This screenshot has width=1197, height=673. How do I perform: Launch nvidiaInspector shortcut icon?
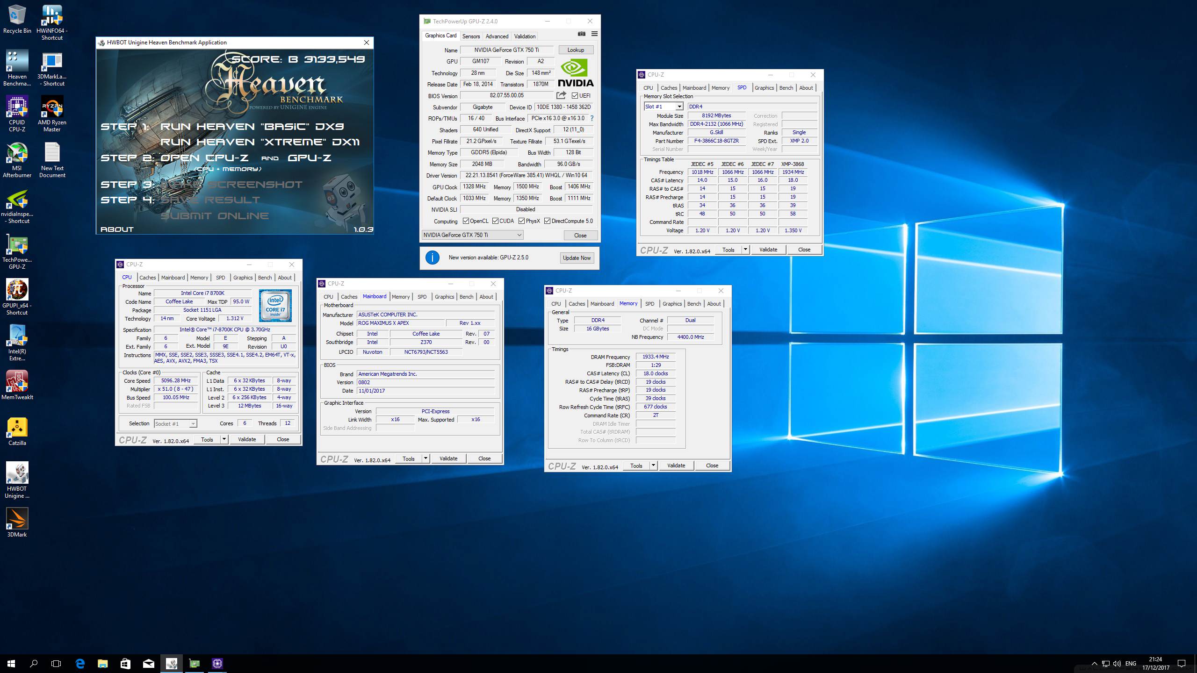17,206
